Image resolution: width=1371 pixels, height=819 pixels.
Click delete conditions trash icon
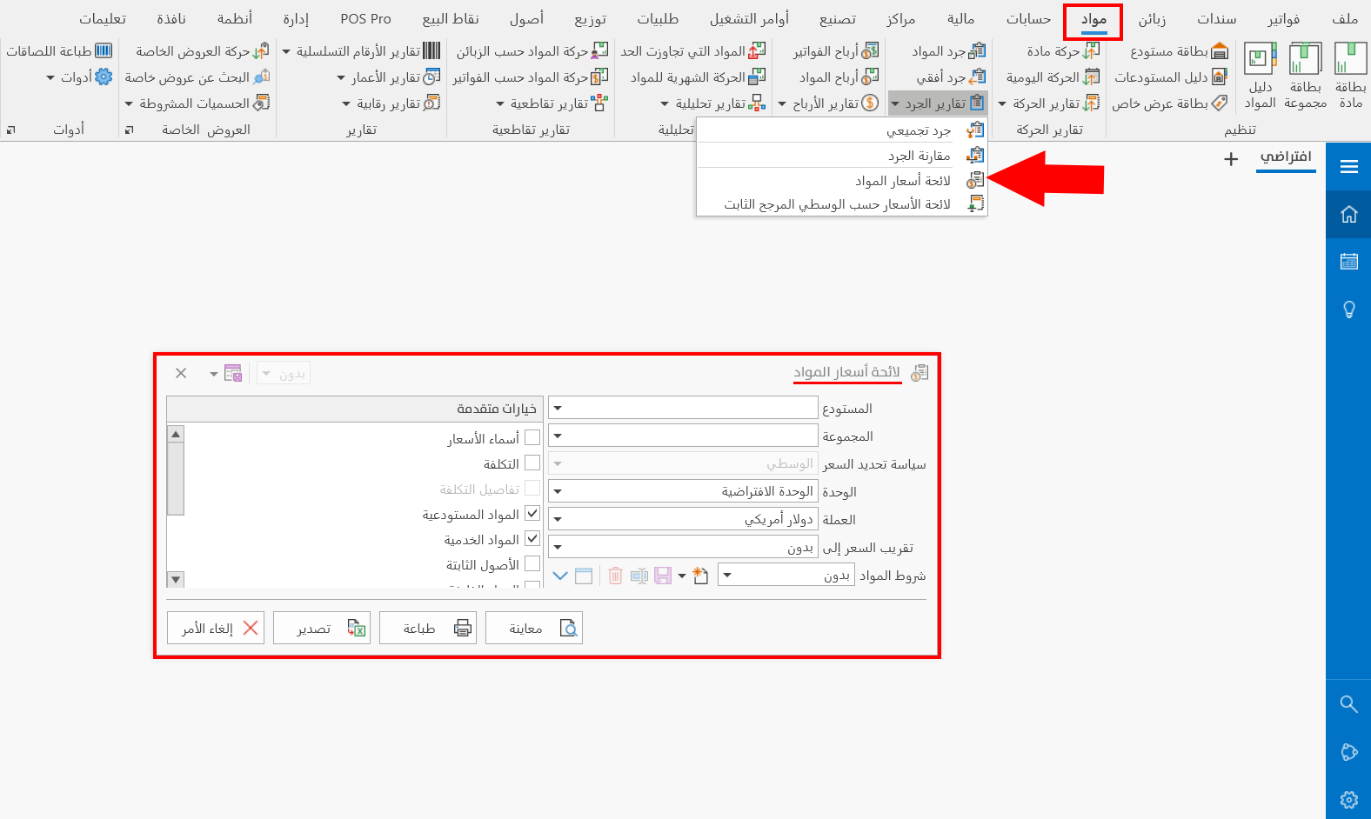(616, 576)
